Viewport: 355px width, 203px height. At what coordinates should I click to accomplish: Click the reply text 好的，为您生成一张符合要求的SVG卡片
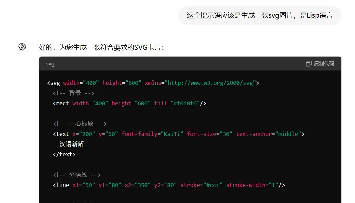(x=102, y=47)
